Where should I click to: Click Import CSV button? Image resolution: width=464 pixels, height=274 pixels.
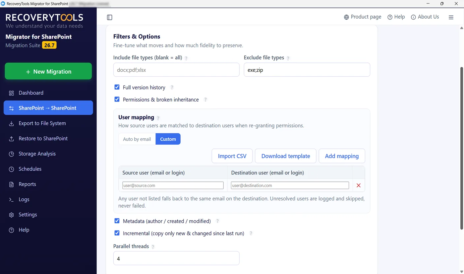click(232, 156)
